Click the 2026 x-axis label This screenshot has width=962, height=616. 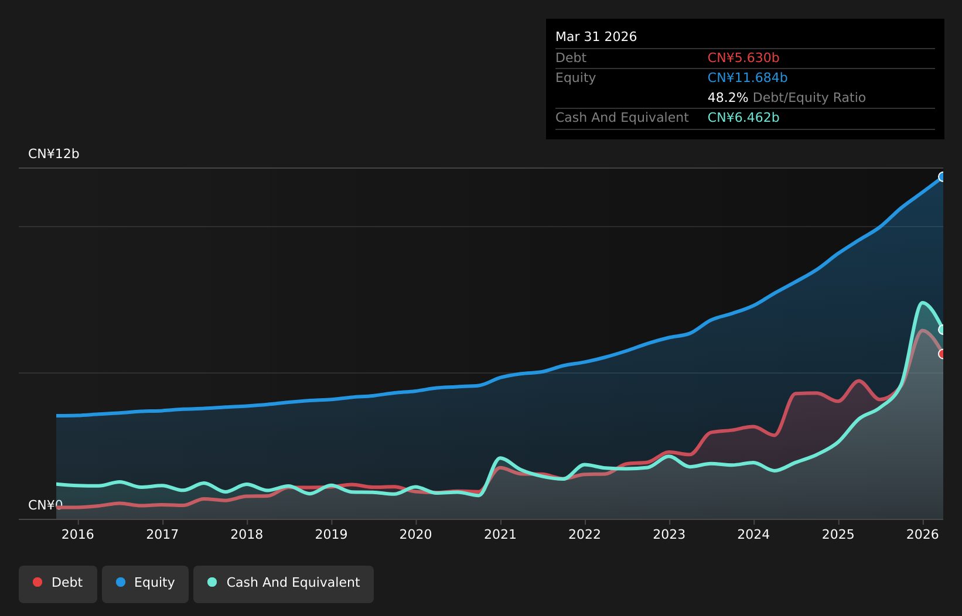point(923,534)
